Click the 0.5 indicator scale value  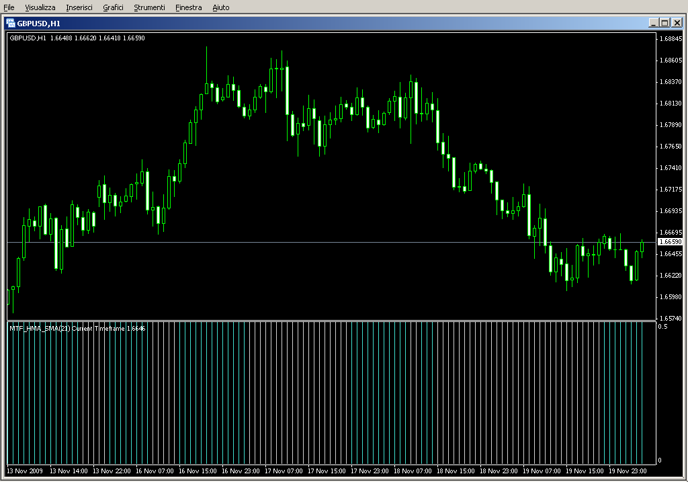click(662, 326)
